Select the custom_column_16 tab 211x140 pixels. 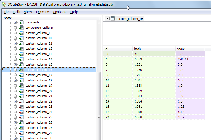pos(124,19)
